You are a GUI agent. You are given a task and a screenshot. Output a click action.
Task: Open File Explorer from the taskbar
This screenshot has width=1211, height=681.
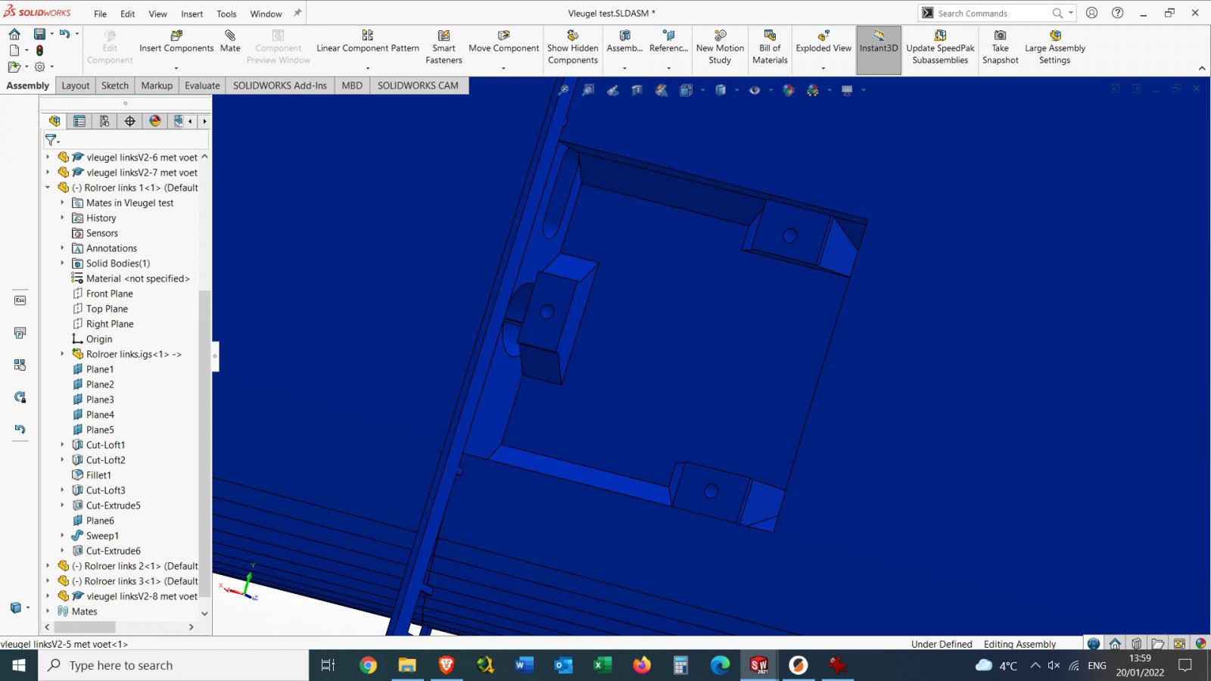coord(407,665)
